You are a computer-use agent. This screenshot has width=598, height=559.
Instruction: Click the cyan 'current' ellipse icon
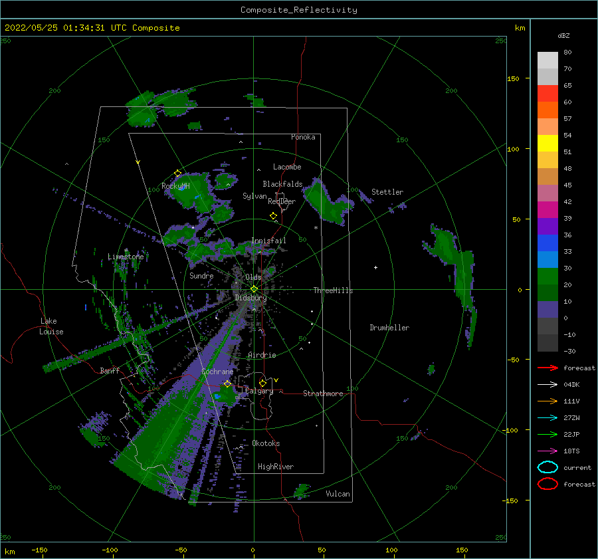[548, 467]
